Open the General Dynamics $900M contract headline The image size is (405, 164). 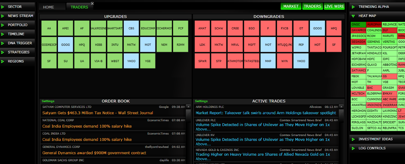click(94, 153)
